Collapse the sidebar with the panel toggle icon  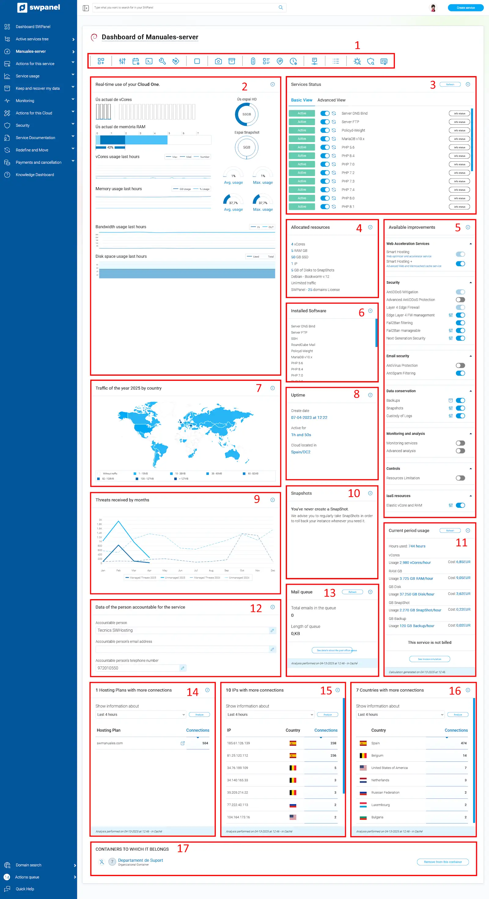point(86,8)
